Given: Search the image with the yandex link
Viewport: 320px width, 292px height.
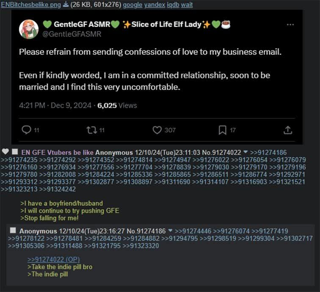Looking at the screenshot, I should point(154,5).
